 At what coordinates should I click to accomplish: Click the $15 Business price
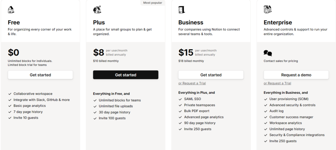click(186, 53)
